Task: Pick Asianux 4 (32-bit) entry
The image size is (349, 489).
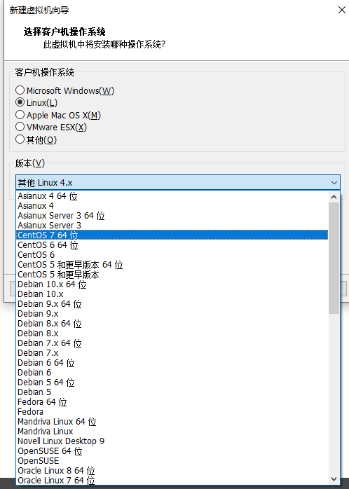Action: click(172, 206)
